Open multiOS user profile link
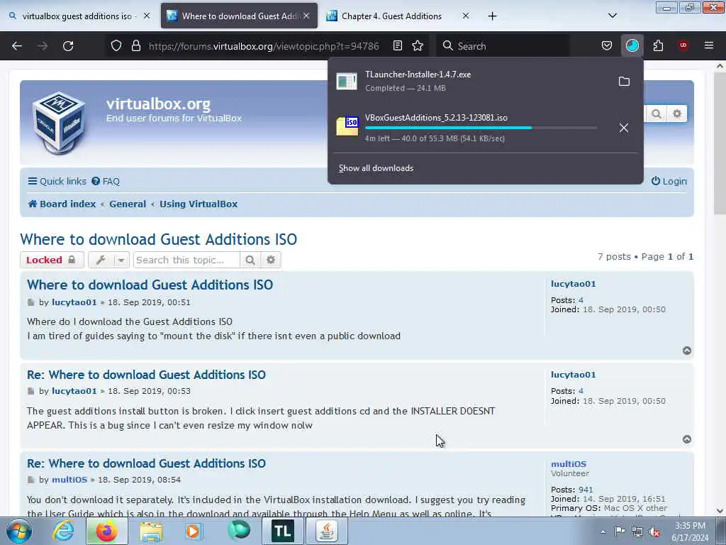 569,464
